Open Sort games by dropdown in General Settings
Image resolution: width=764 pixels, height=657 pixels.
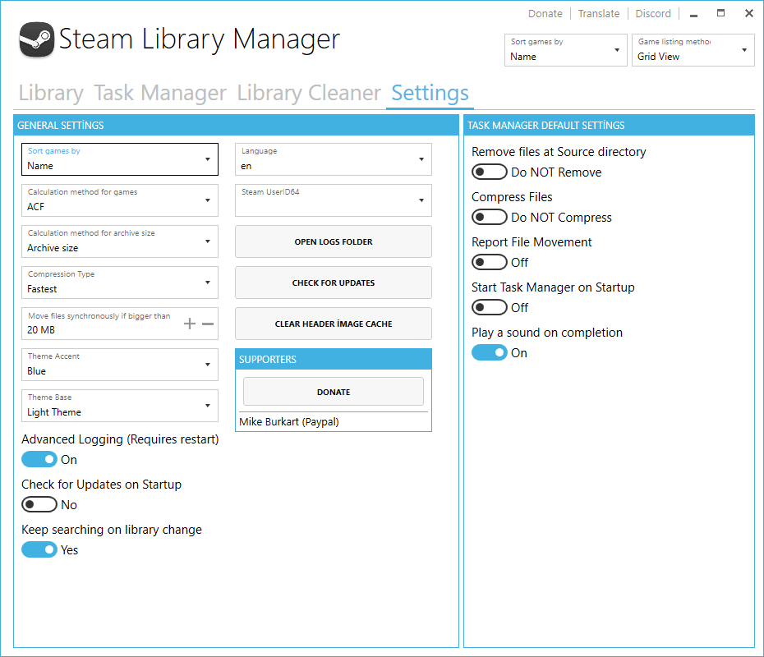pos(120,159)
